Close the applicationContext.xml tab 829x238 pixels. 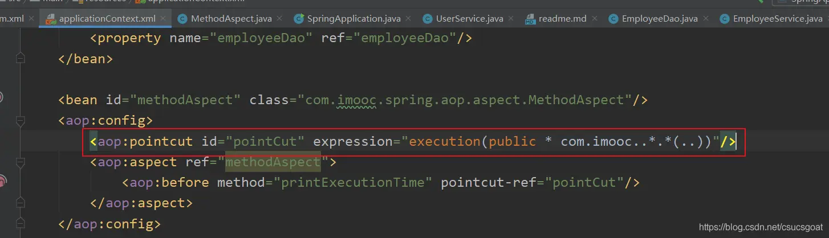point(164,18)
